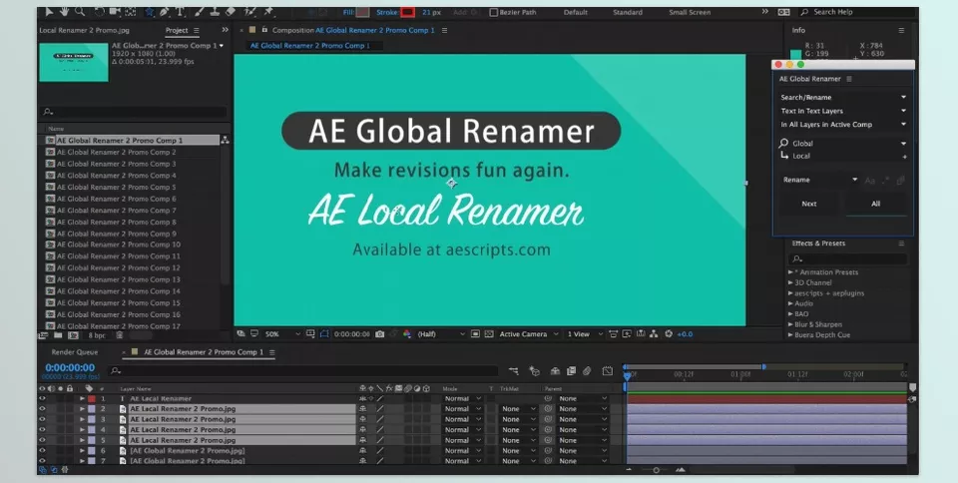958x483 pixels.
Task: Open the Search/Rename dropdown
Action: click(x=842, y=97)
